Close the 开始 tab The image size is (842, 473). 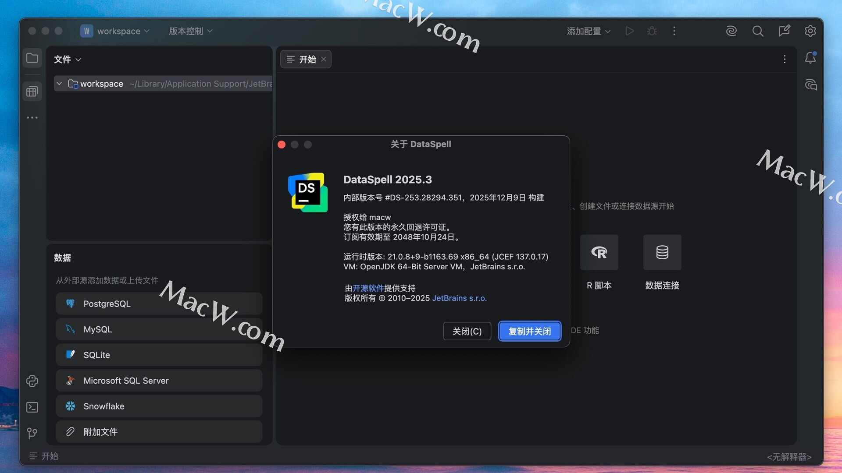click(x=324, y=59)
